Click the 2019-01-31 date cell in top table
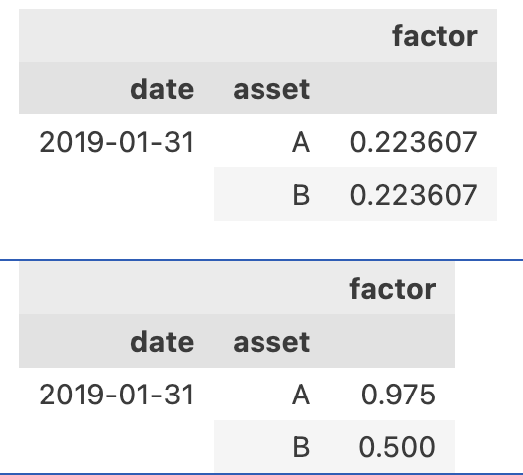 [116, 142]
